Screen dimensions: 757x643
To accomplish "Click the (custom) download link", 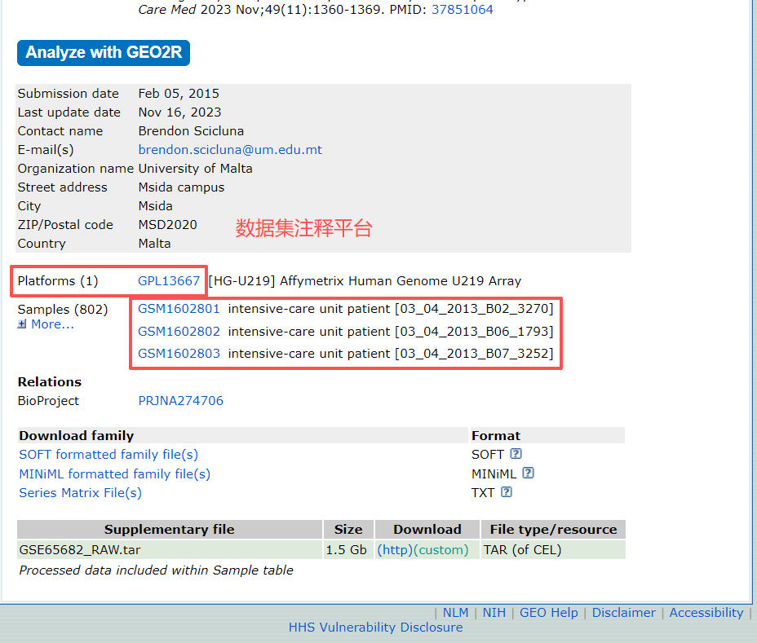I will click(440, 550).
